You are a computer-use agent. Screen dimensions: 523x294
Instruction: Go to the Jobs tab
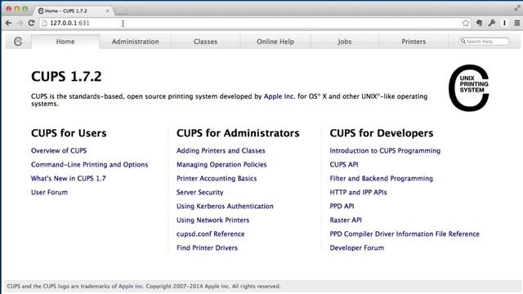tap(345, 42)
